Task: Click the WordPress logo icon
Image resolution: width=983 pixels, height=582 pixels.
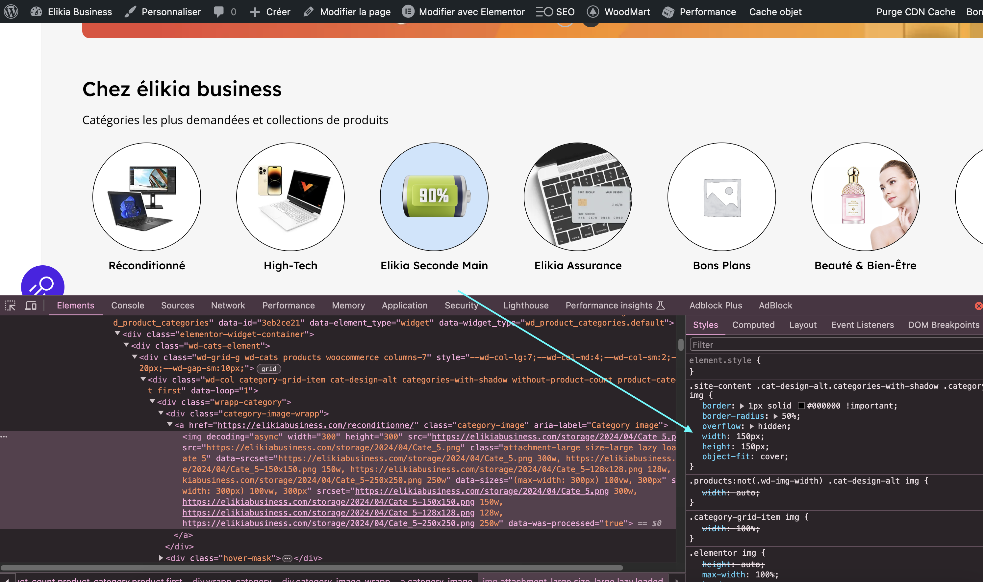Action: pyautogui.click(x=11, y=12)
